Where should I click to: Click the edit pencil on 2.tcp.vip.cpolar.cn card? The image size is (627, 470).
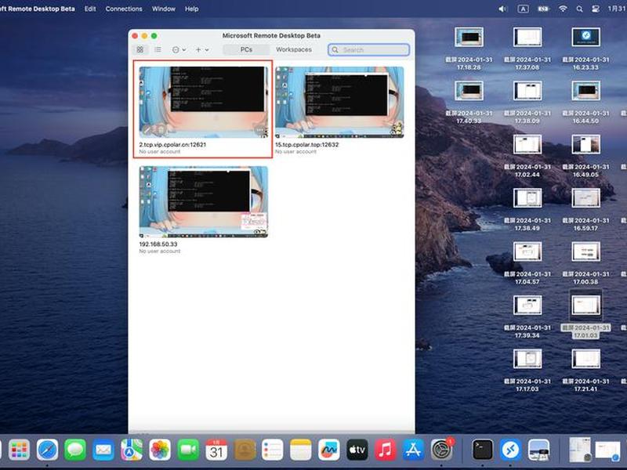click(147, 129)
